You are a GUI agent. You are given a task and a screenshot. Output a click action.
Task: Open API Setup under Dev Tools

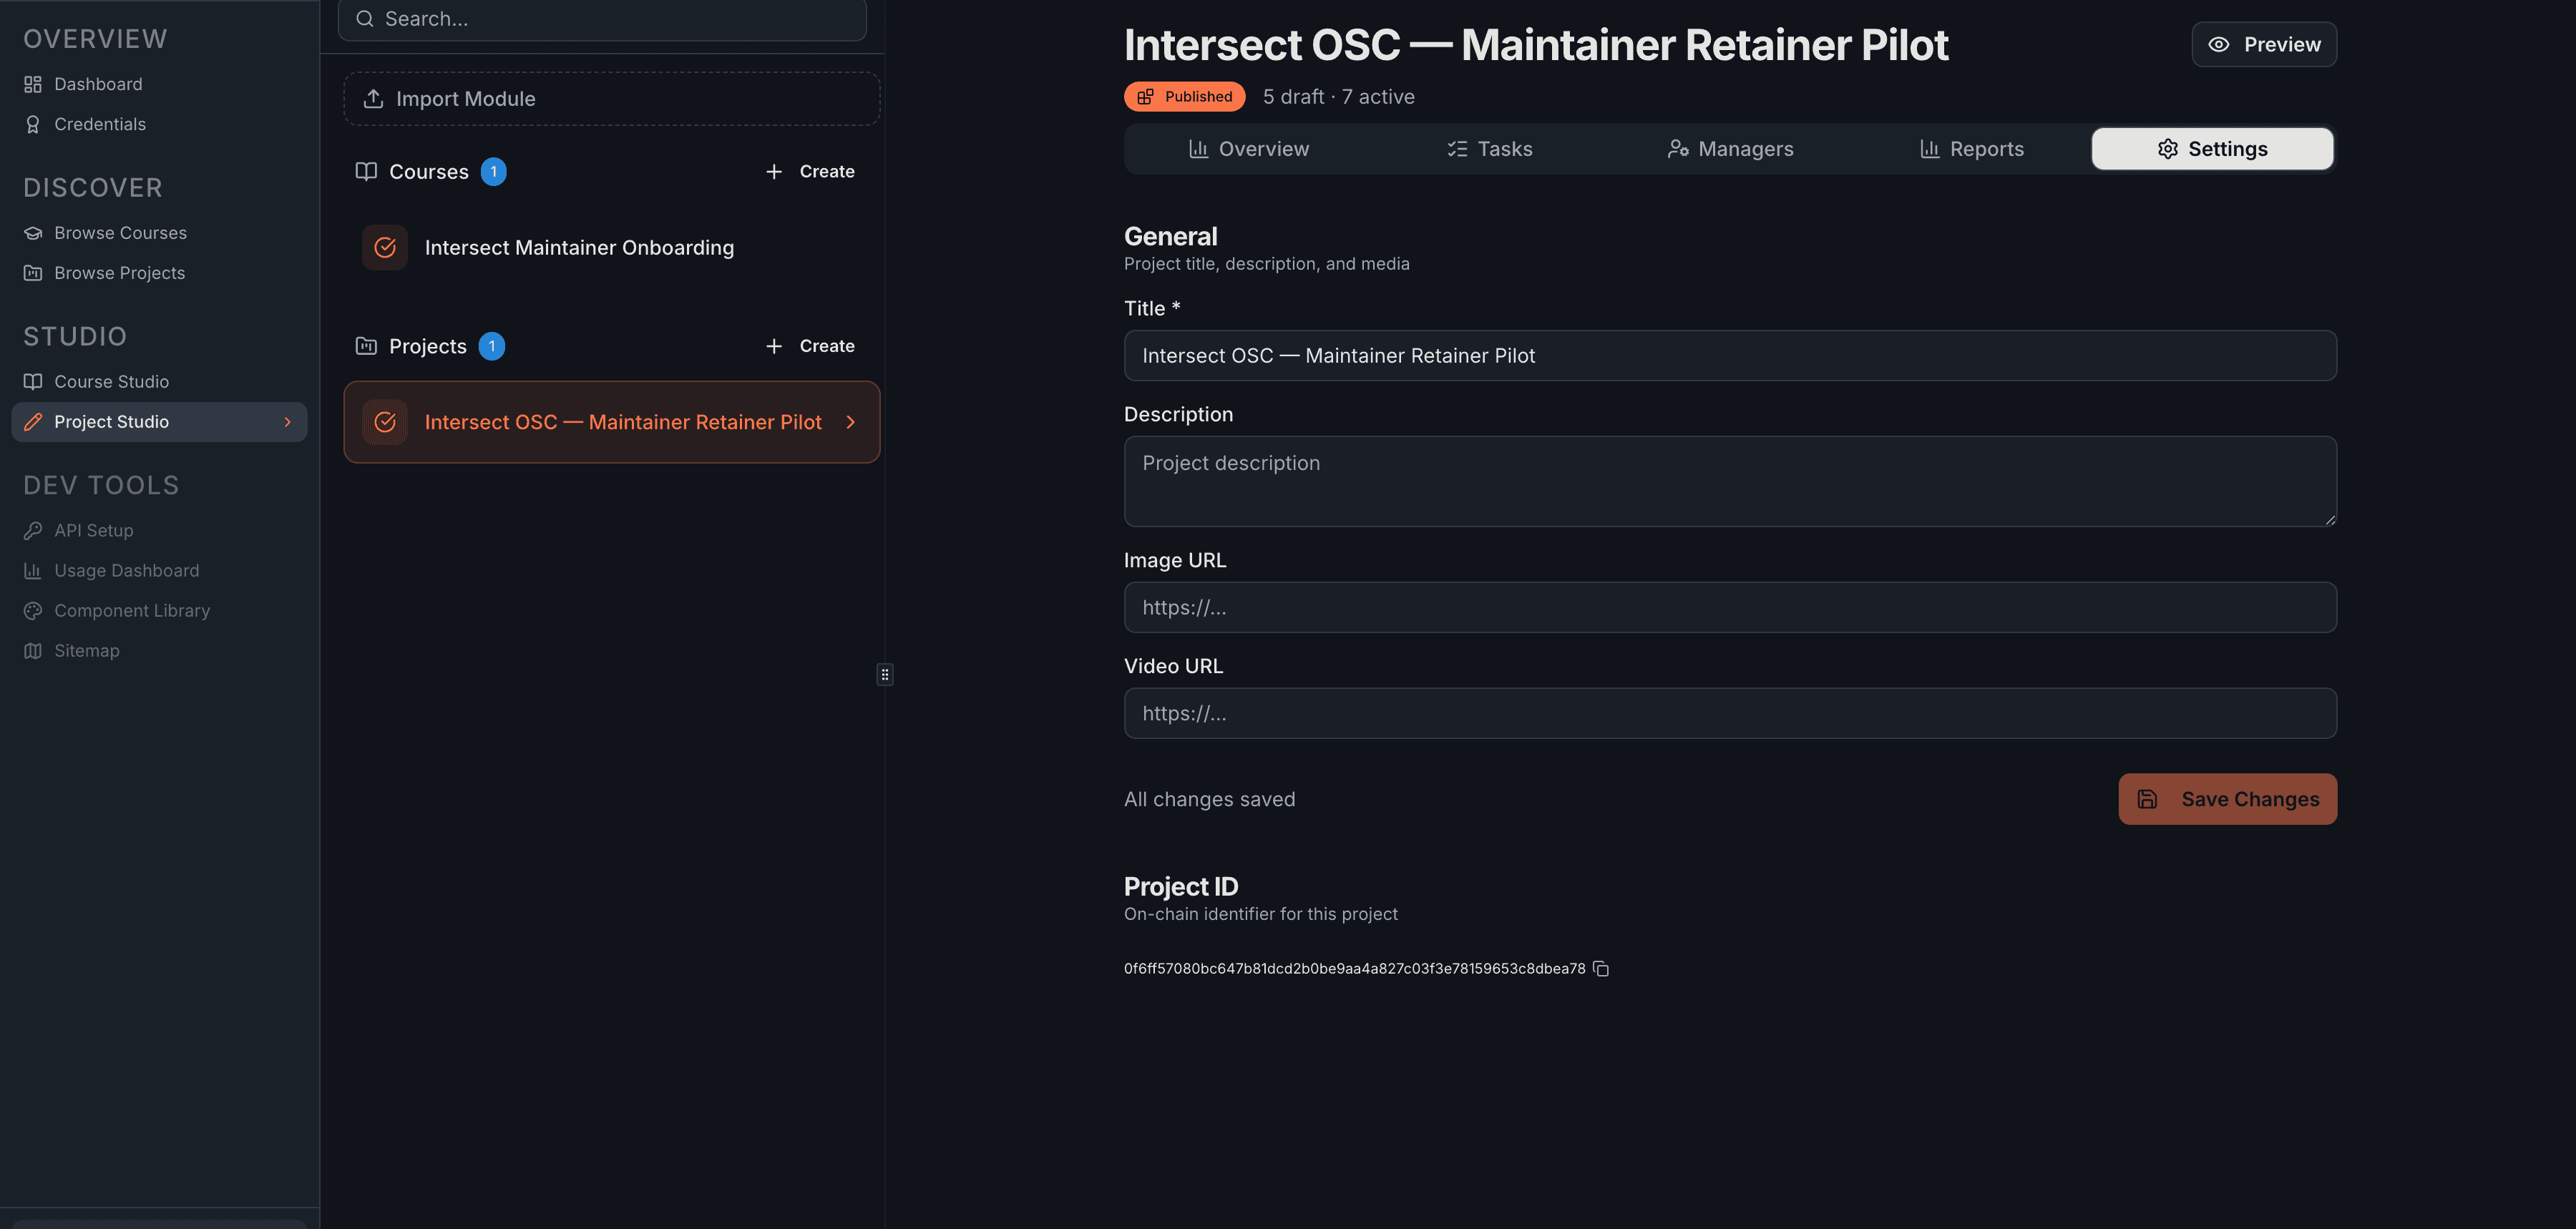93,530
